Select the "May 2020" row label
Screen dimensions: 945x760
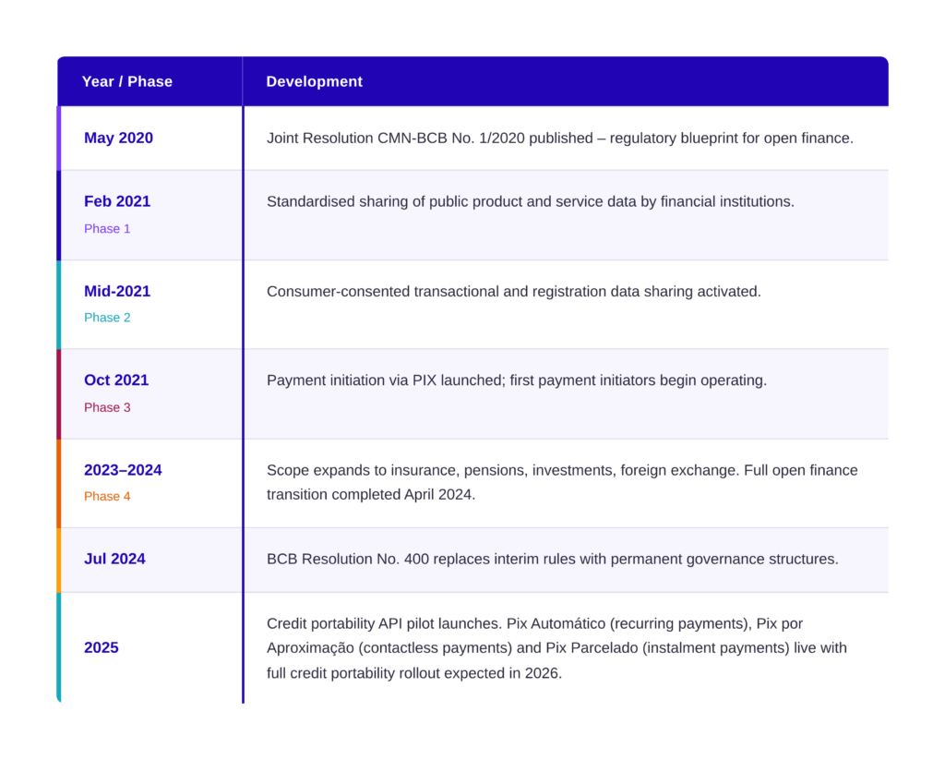tap(118, 138)
